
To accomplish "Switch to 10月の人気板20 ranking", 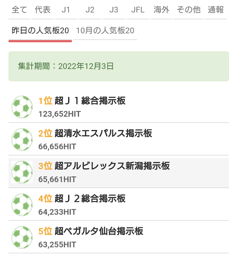I will 105,31.
